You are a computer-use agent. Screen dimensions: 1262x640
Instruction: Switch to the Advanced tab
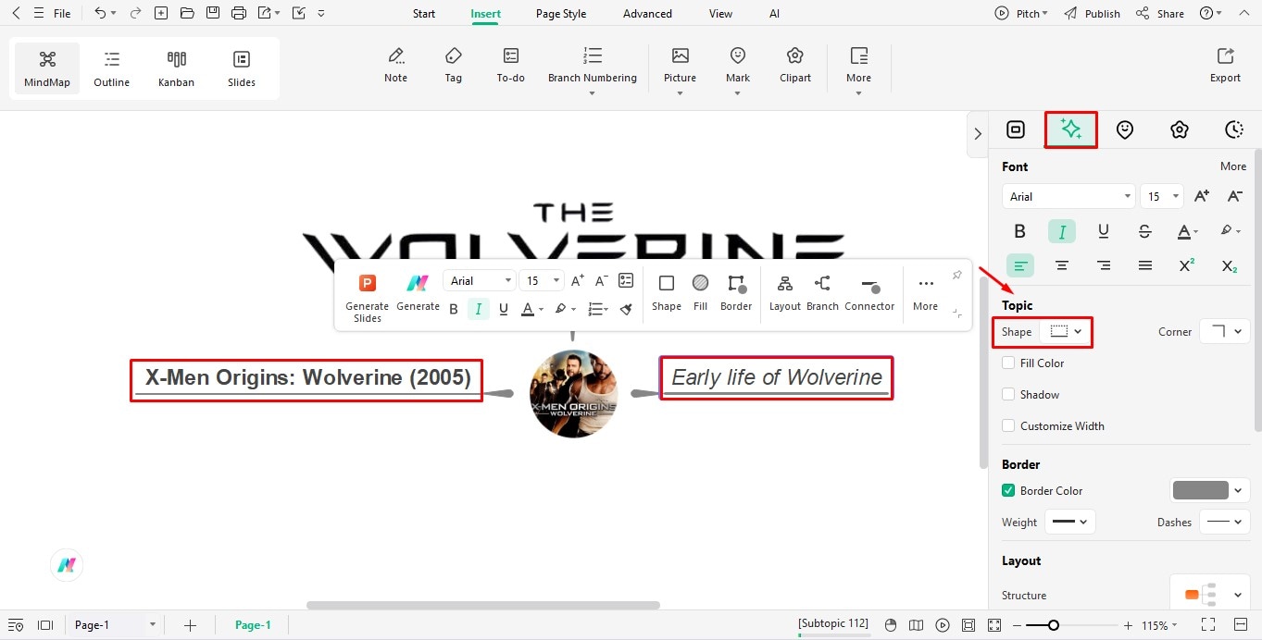tap(647, 14)
